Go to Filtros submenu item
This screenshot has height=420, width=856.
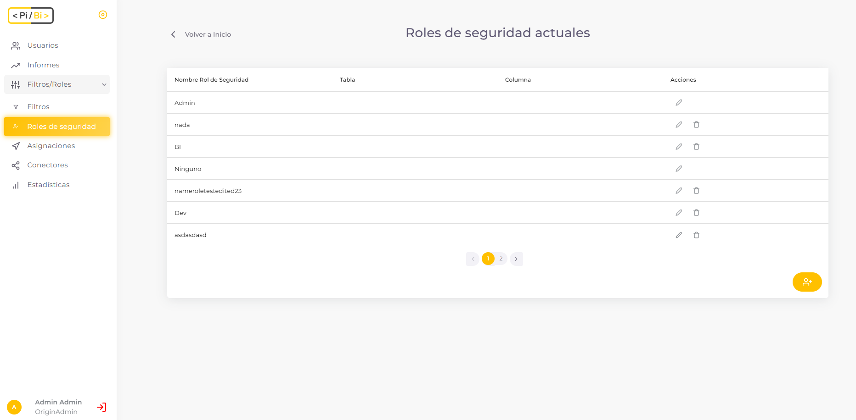(57, 107)
